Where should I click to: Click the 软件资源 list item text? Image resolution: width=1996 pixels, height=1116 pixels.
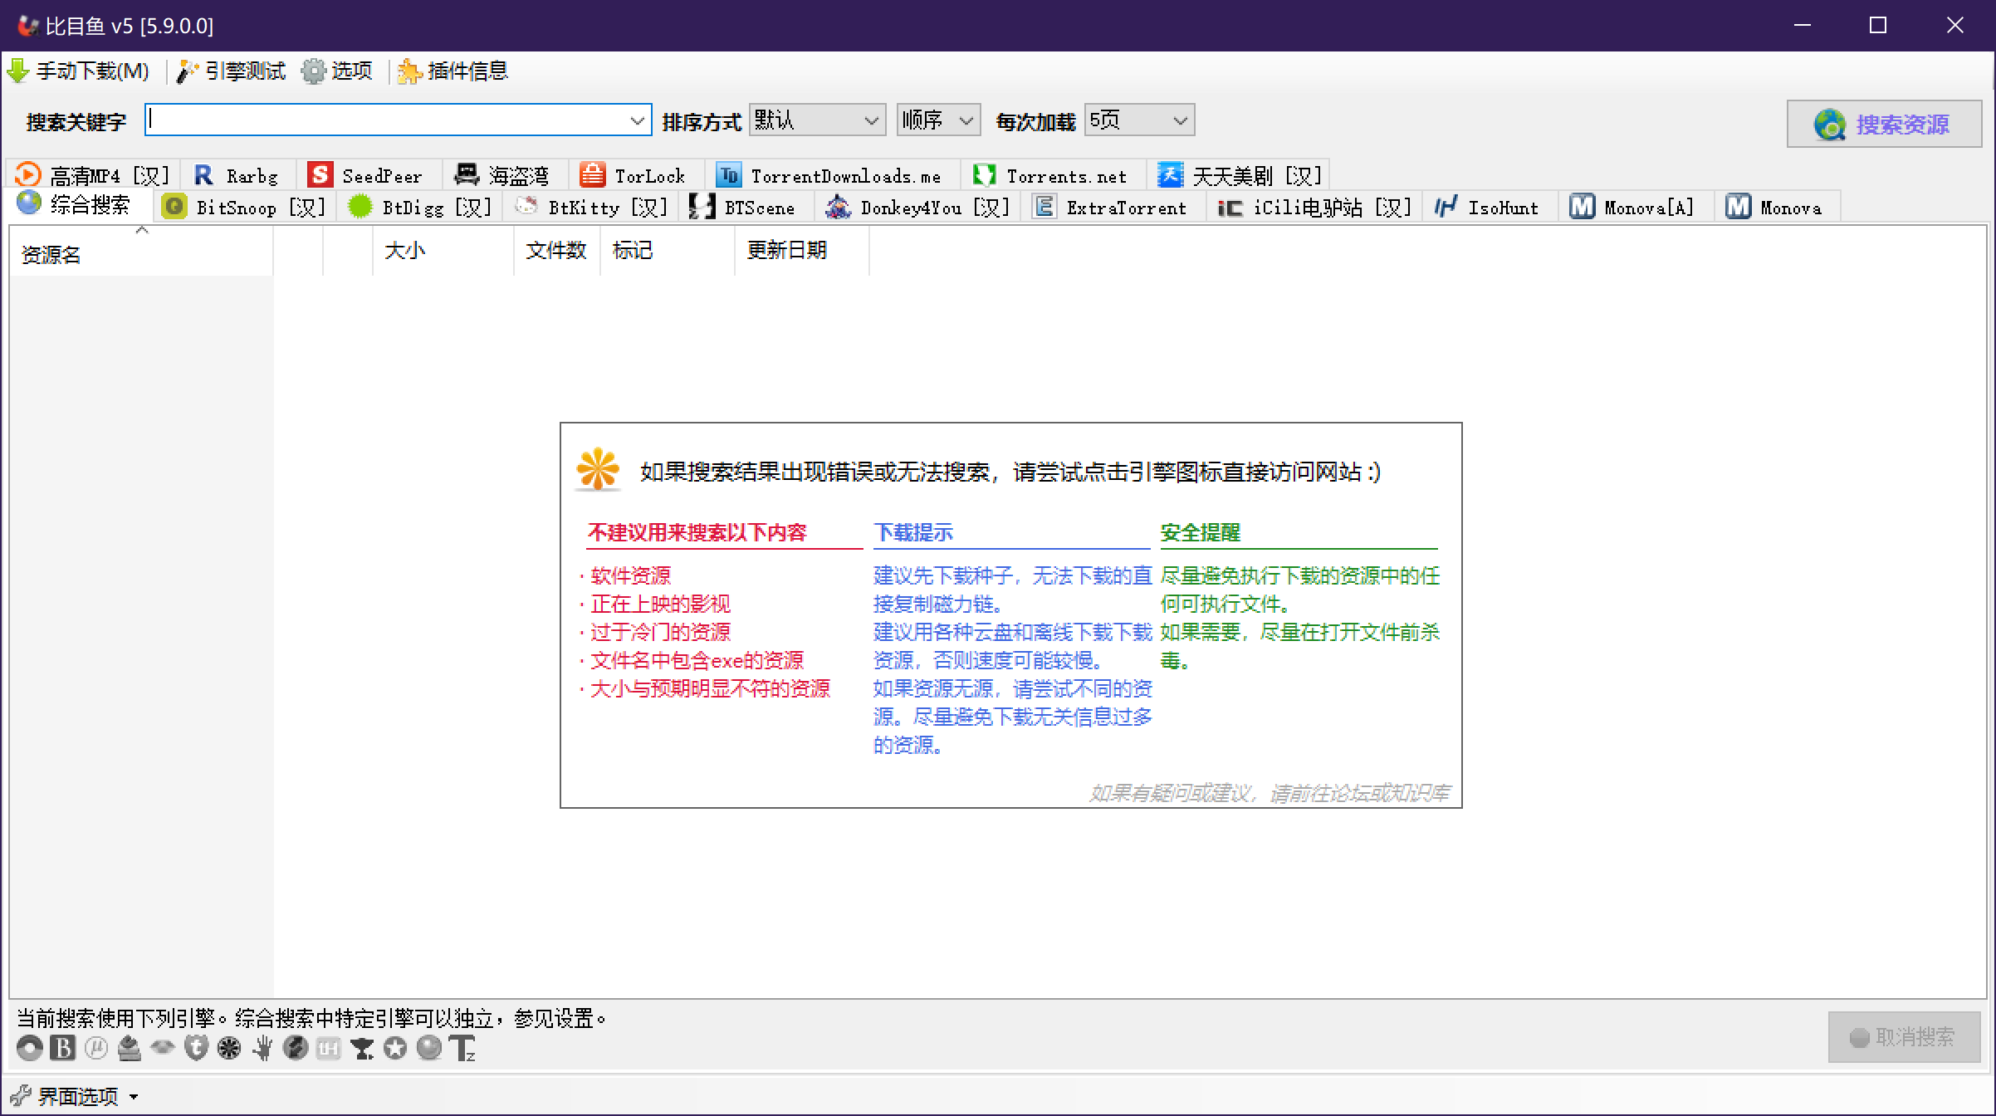[x=630, y=575]
